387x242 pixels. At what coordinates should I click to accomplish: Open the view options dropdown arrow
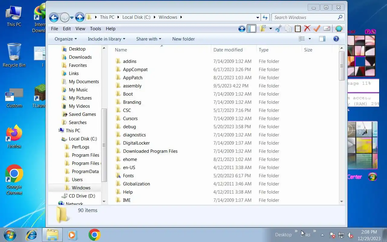click(309, 39)
